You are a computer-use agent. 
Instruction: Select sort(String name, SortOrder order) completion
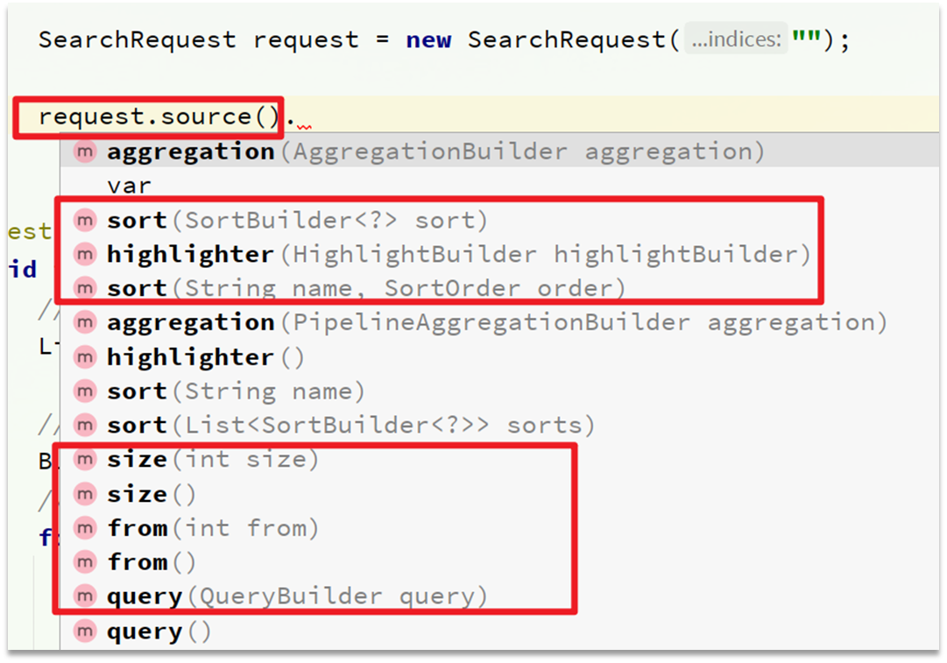tap(499, 288)
